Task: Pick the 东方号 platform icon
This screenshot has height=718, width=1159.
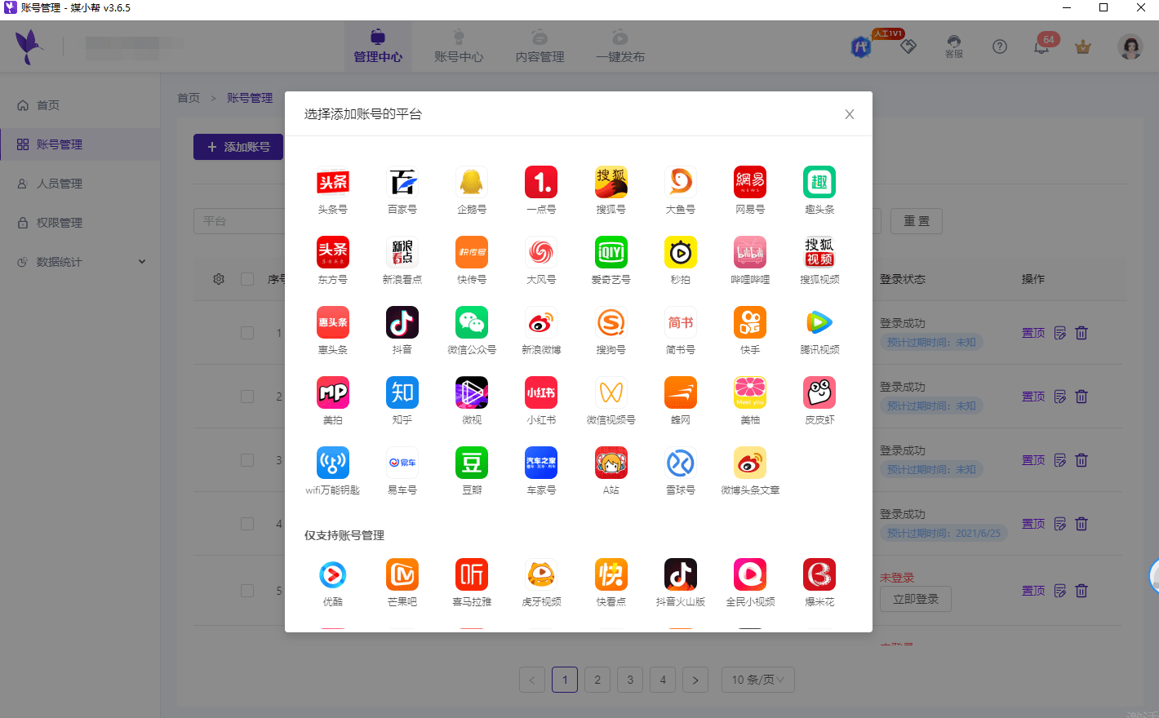Action: pyautogui.click(x=333, y=252)
